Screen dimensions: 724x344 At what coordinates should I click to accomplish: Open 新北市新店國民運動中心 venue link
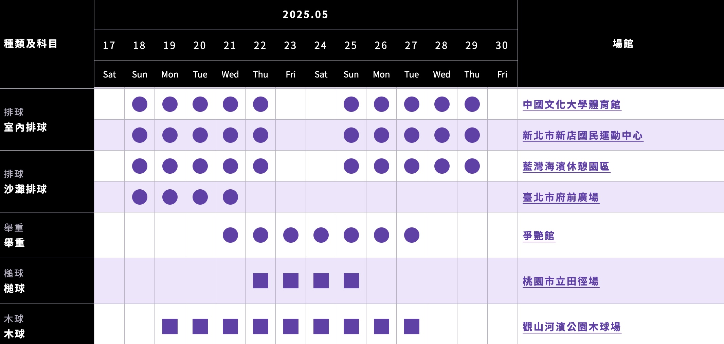tap(583, 135)
